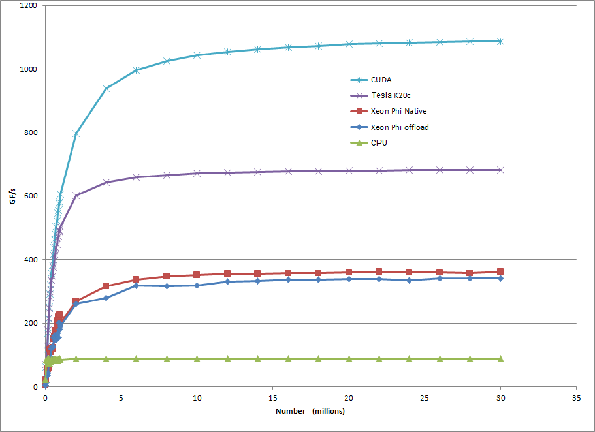Click the Tesla K20c legend marker icon
Viewport: 595px width, 432px height.
point(361,95)
